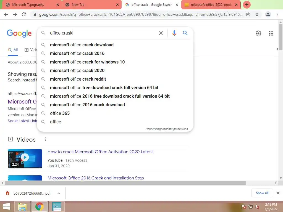Click the Action Center flag tray icon
This screenshot has height=212, width=283.
243,207
